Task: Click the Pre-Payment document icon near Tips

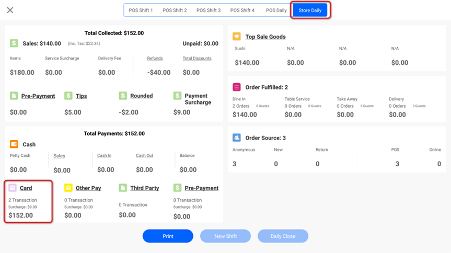Action: 14,96
